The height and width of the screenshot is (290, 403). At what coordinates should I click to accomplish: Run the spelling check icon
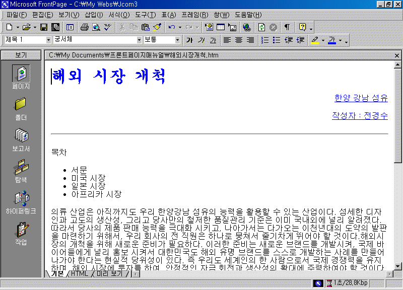click(x=108, y=27)
